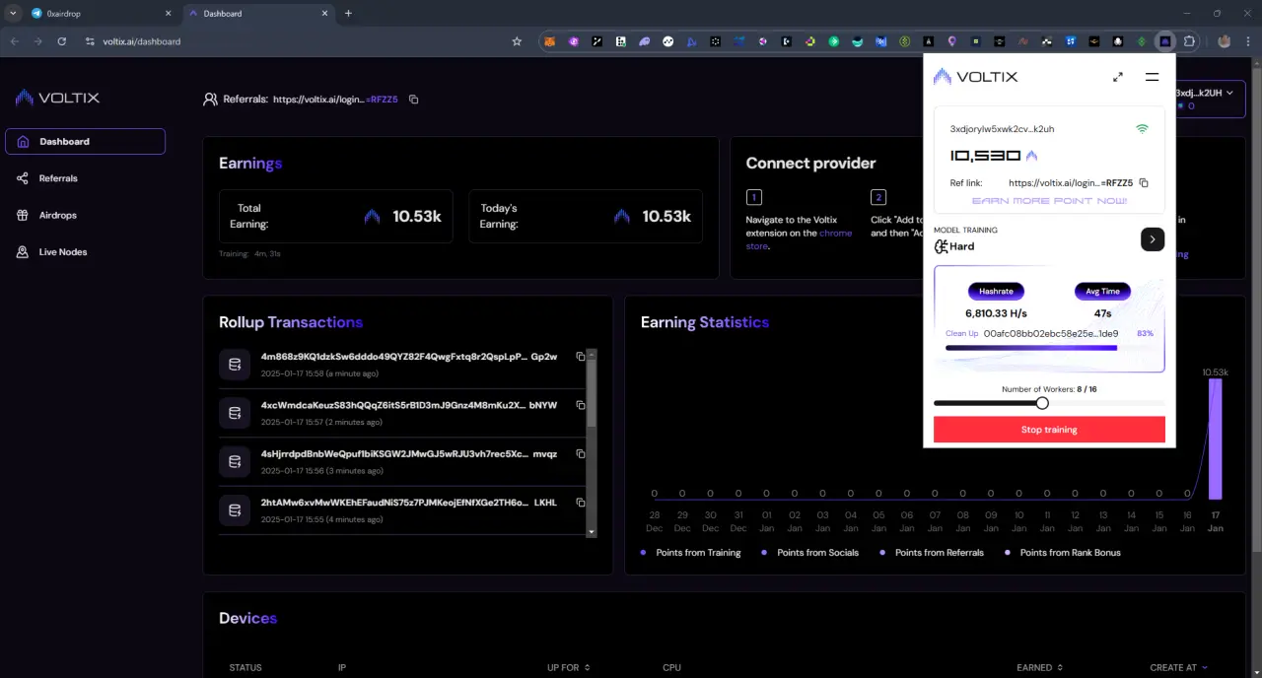This screenshot has width=1262, height=678.
Task: Click the Rollup Transactions scrollbar down arrow
Action: pos(592,532)
